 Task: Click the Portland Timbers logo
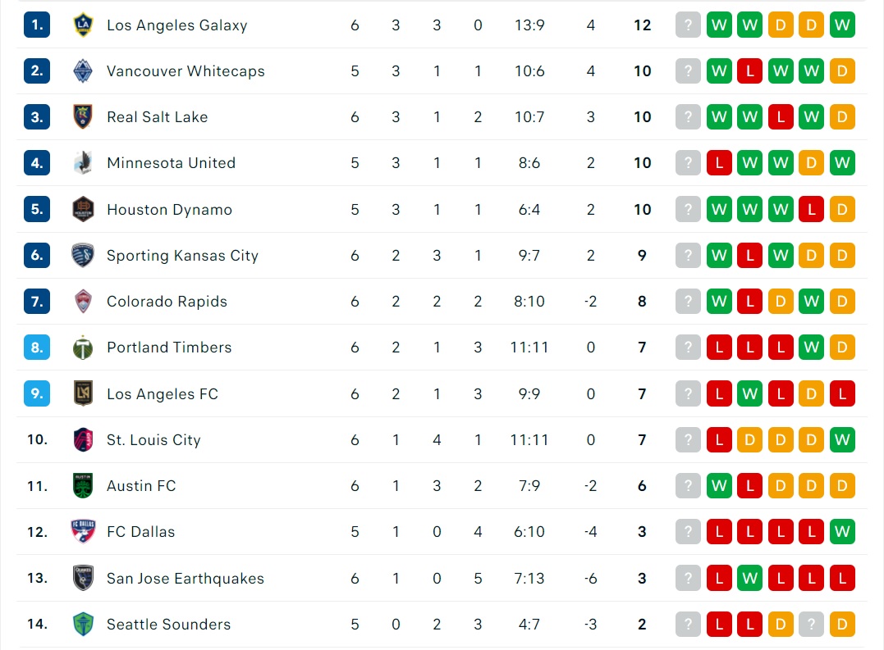[83, 348]
